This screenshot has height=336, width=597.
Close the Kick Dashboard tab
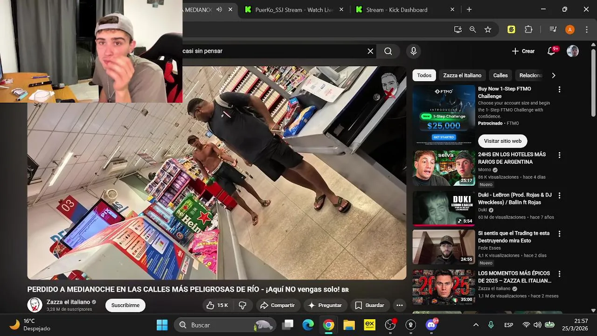[x=452, y=9]
